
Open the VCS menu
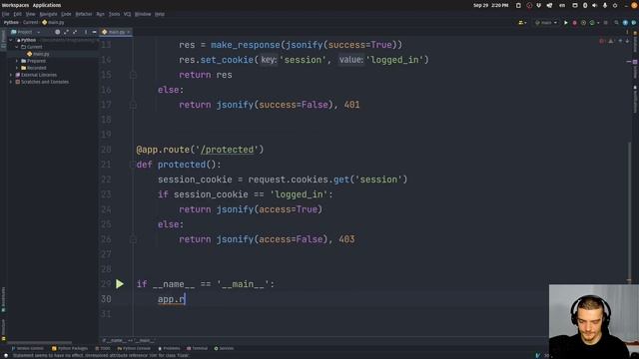click(x=127, y=14)
